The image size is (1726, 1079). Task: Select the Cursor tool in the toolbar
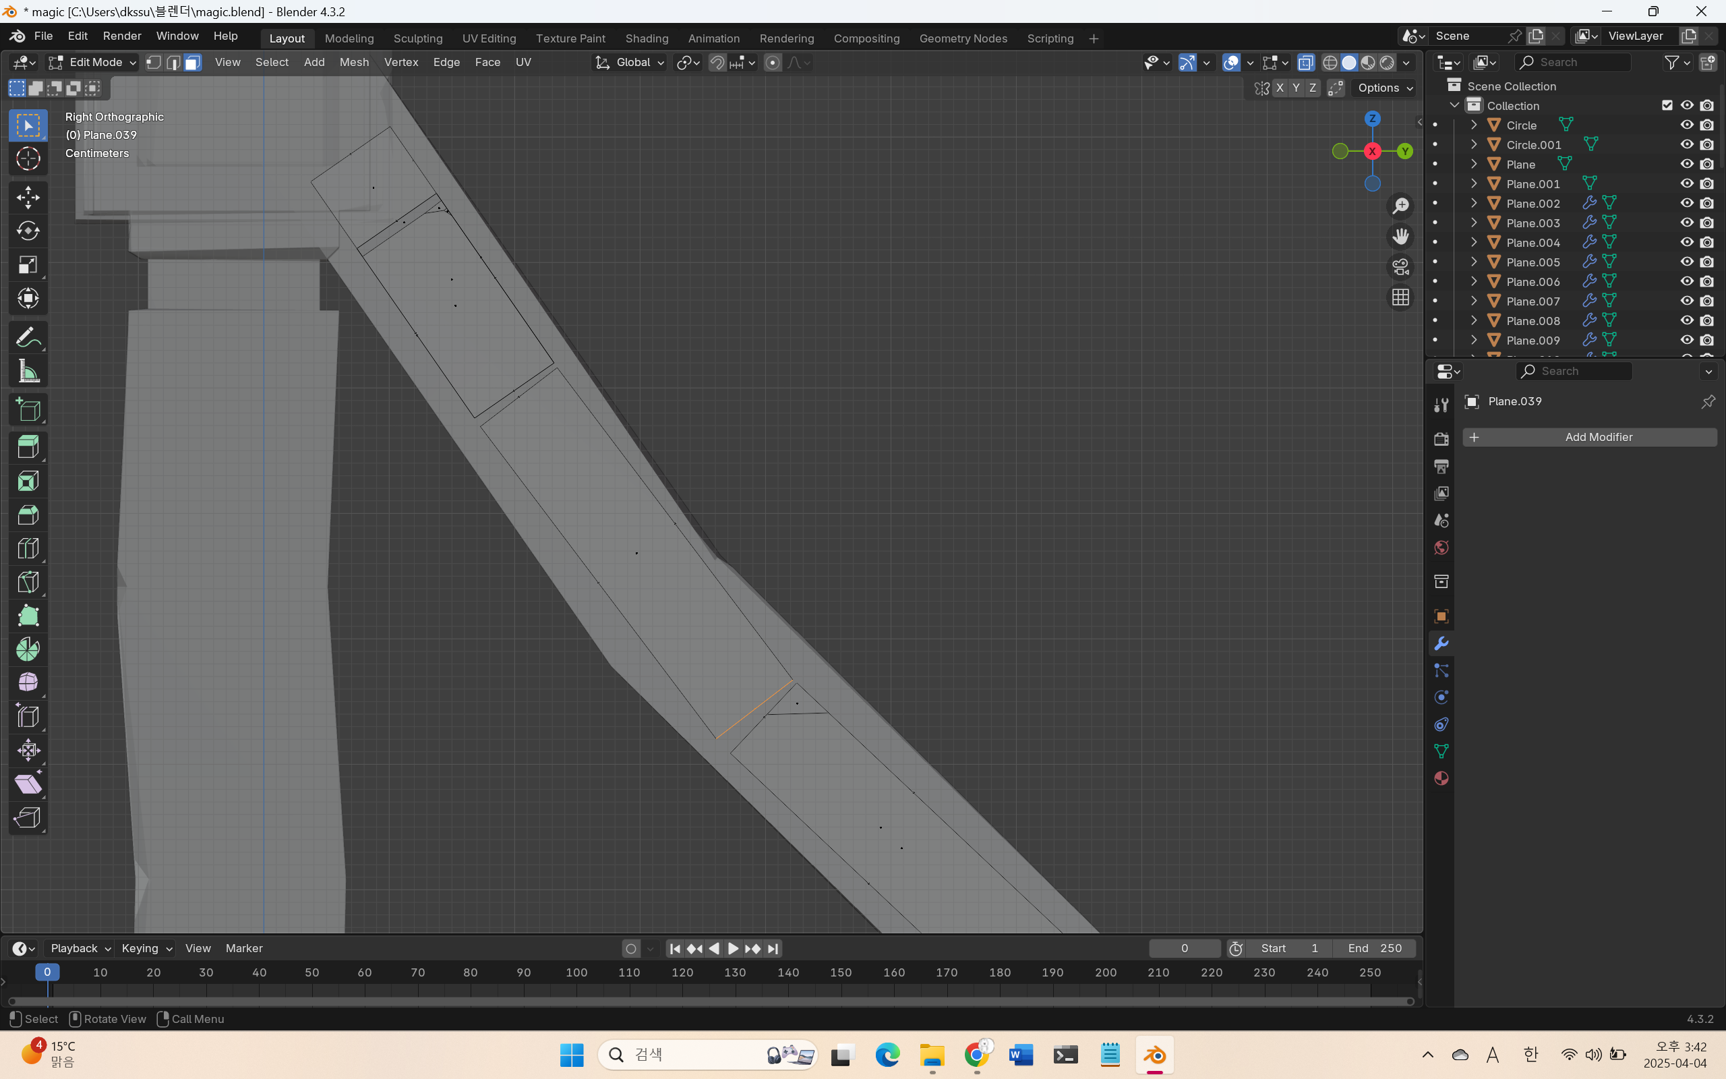[28, 158]
